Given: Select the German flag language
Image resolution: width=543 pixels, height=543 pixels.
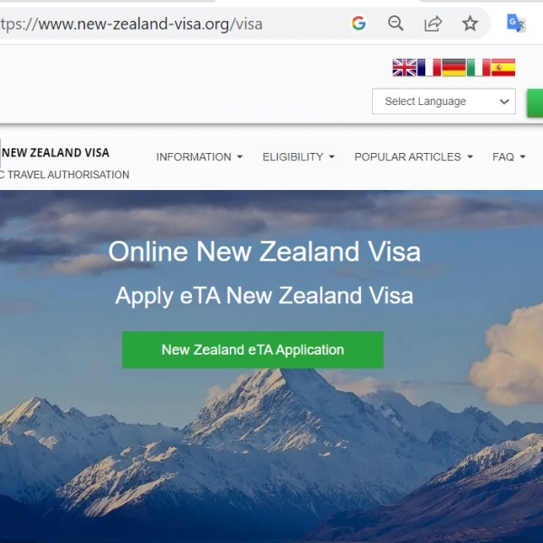Looking at the screenshot, I should [x=454, y=67].
